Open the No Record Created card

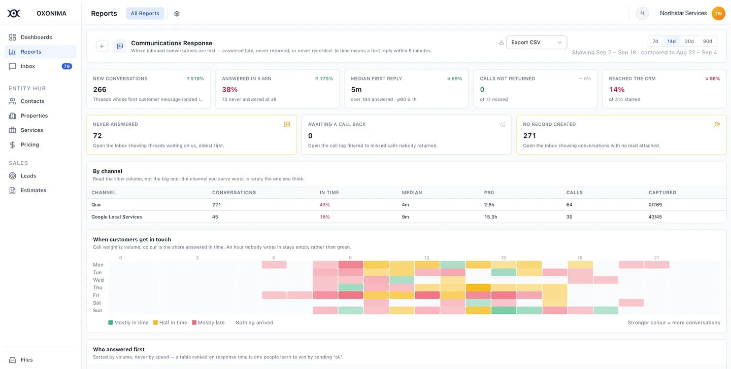pos(621,135)
